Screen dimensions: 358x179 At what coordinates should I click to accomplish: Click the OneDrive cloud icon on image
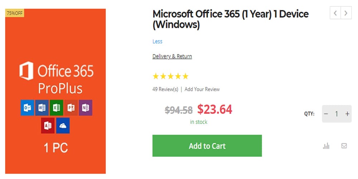(x=63, y=125)
